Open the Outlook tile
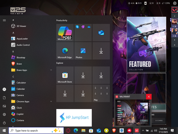The width and height of the screenshot is (178, 134). click(x=101, y=33)
